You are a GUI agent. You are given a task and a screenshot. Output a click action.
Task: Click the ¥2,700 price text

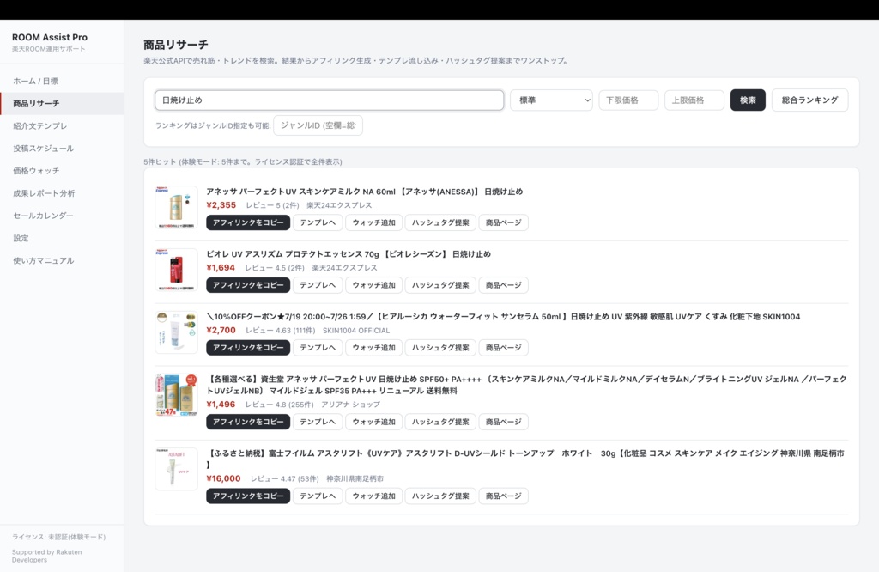(x=221, y=331)
